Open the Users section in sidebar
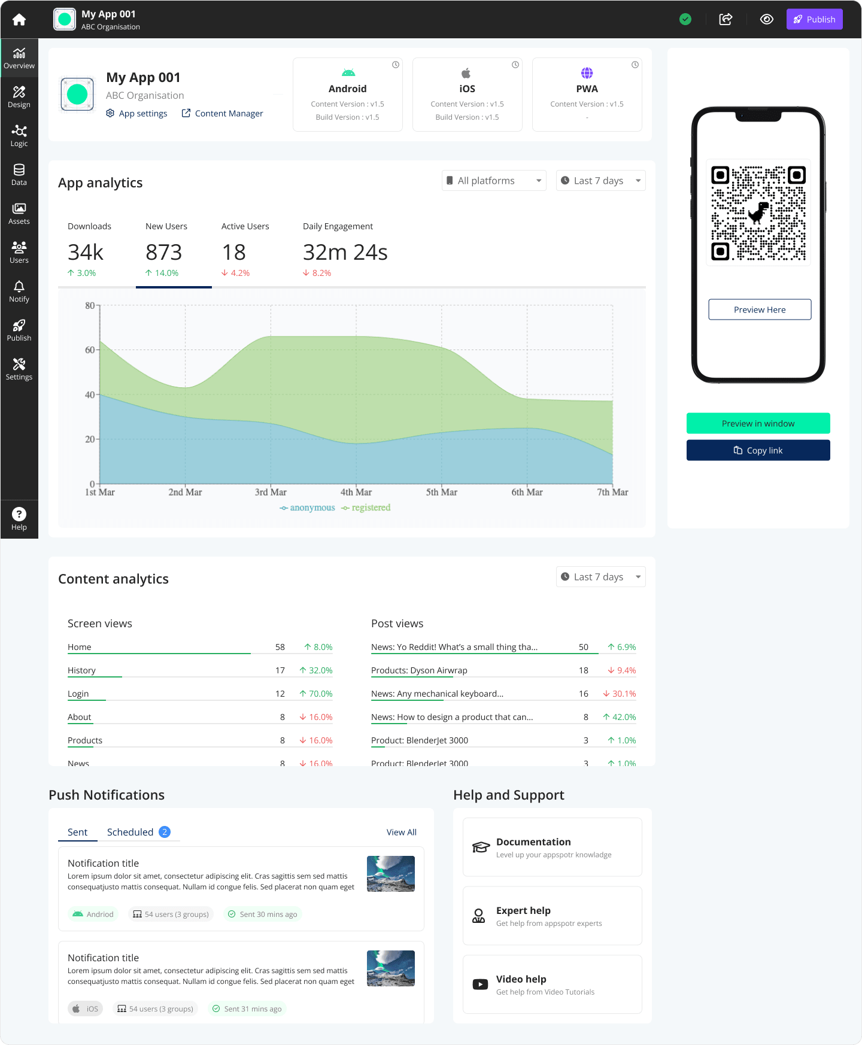862x1045 pixels. coord(19,253)
